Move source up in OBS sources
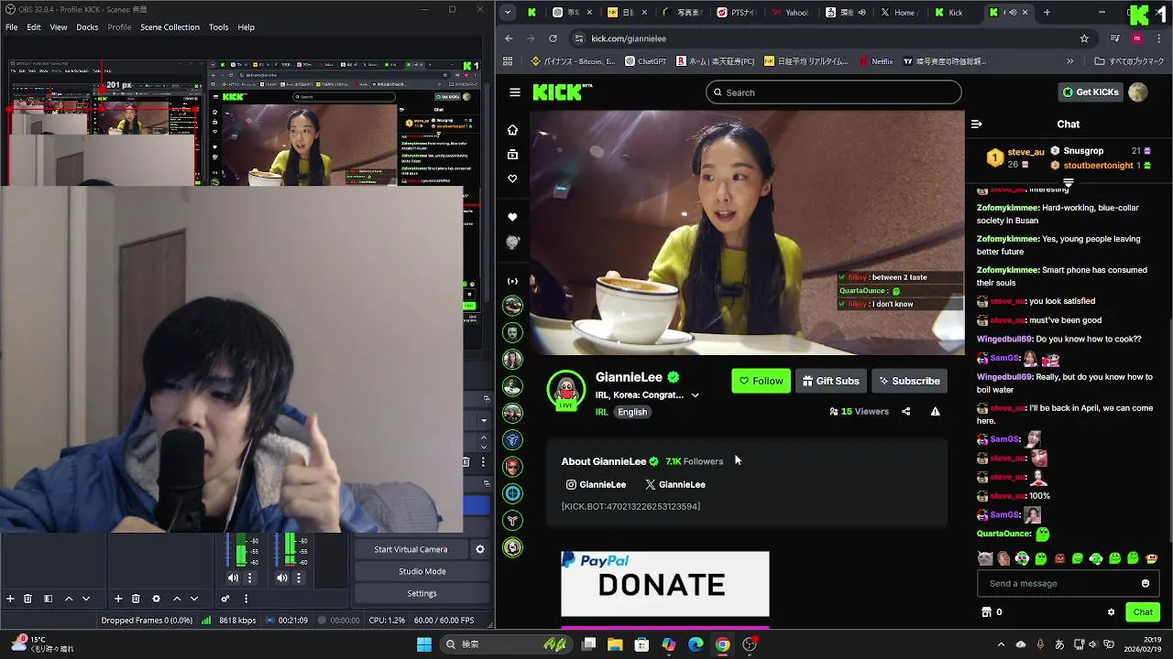This screenshot has height=659, width=1173. [176, 599]
